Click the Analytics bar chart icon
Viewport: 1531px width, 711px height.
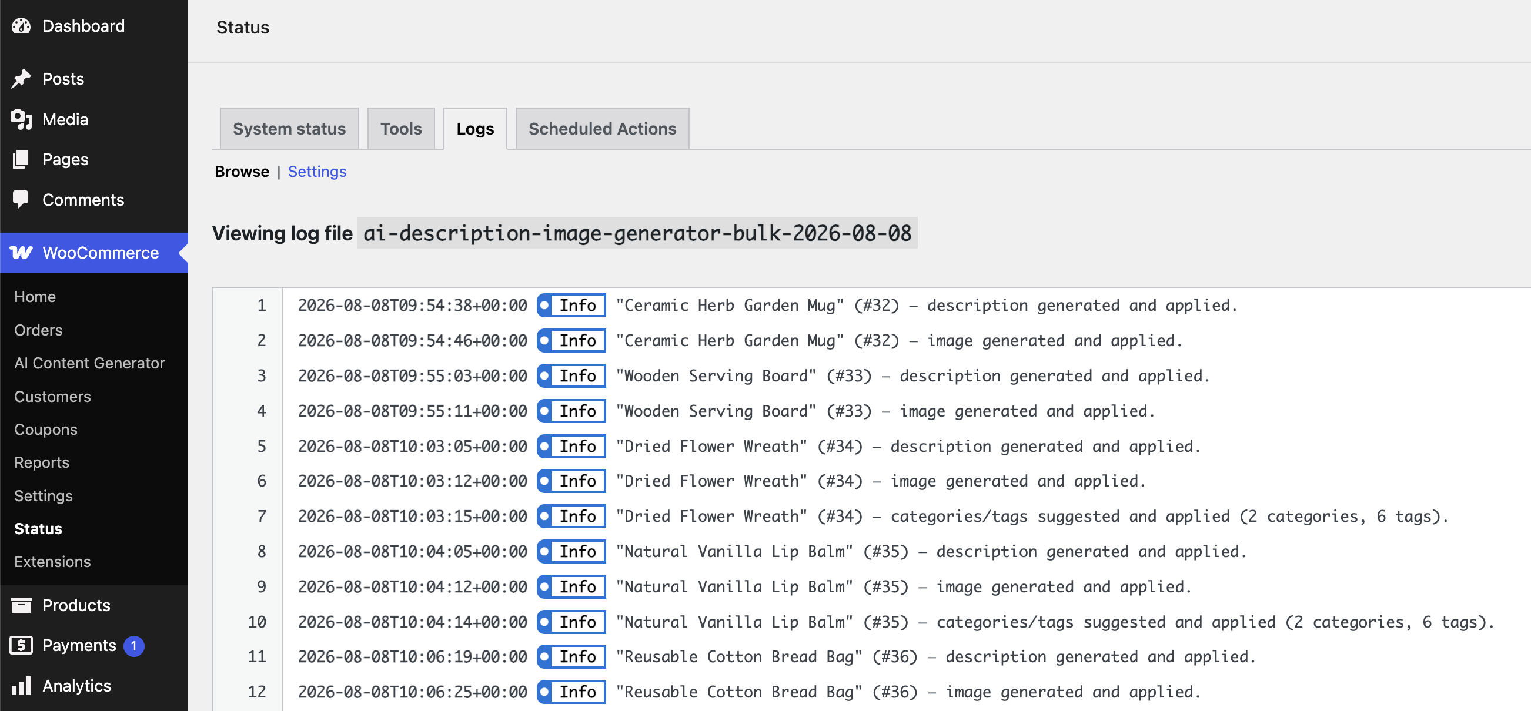pos(21,686)
